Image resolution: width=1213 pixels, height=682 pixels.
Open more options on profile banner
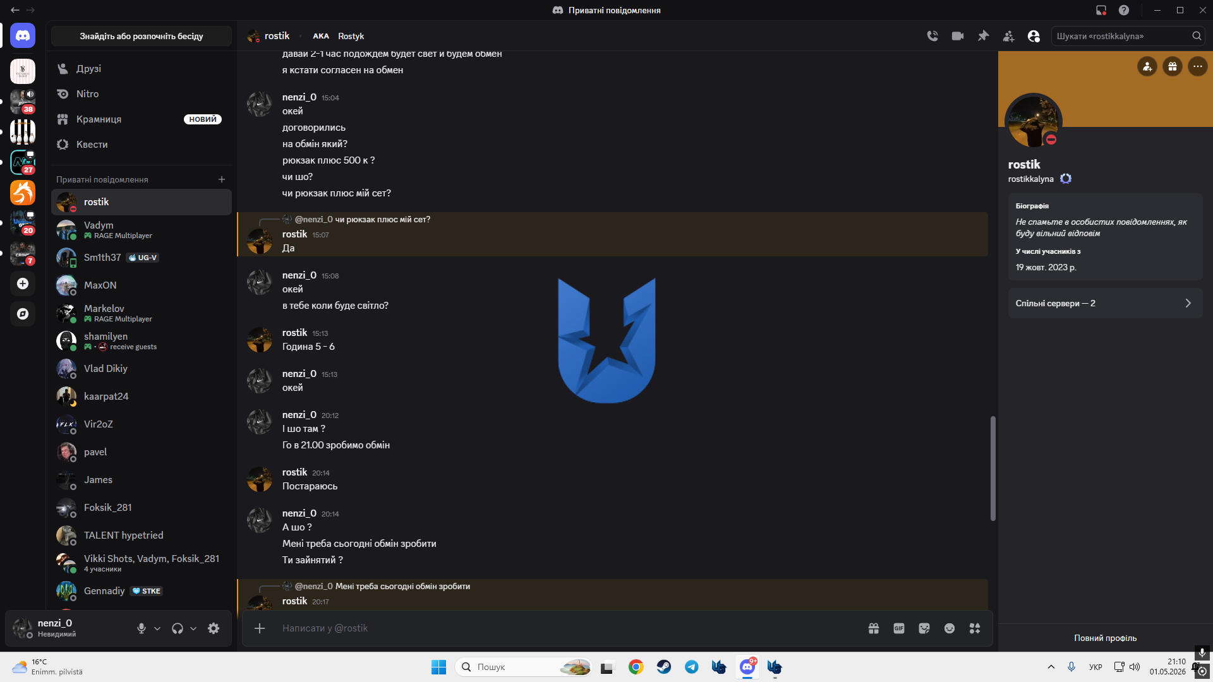pos(1198,66)
